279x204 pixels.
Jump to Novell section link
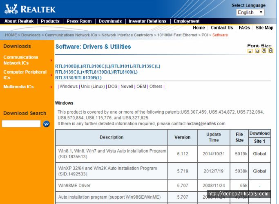[x=127, y=87]
